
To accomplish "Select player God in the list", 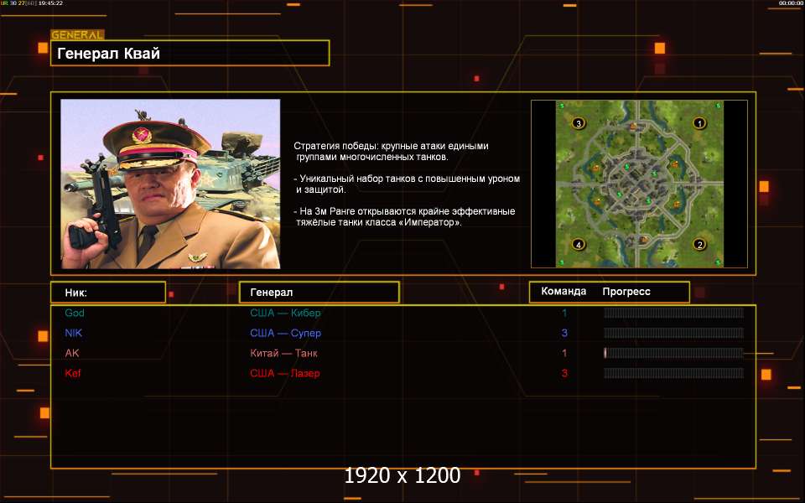I will [x=75, y=313].
